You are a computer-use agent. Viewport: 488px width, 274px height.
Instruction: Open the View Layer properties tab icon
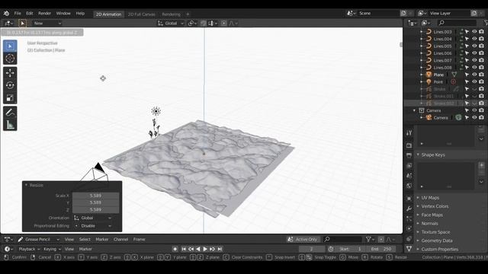409,166
